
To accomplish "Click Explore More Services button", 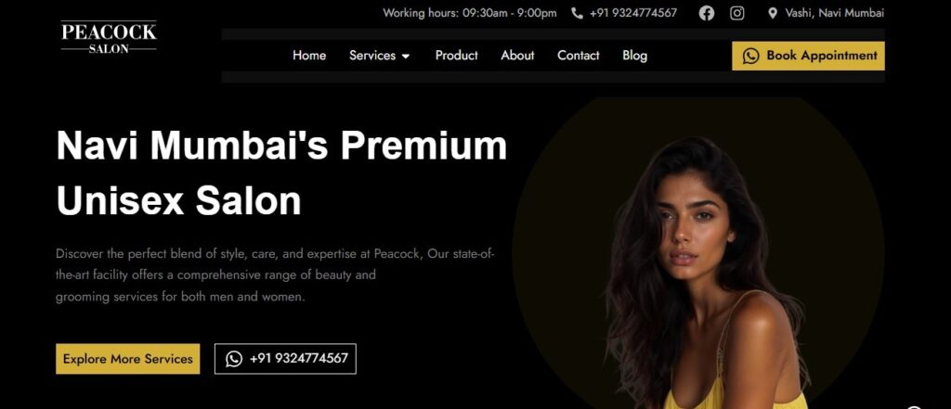I will (x=128, y=359).
